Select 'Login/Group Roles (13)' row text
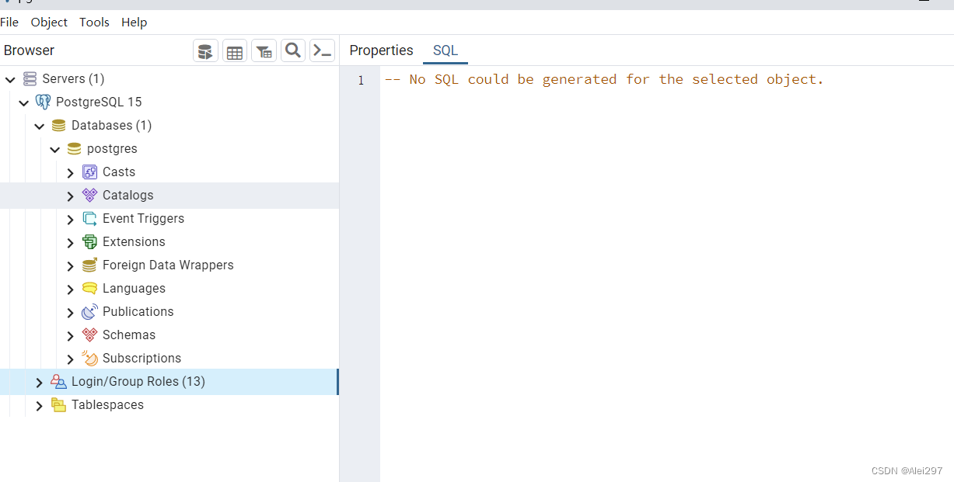This screenshot has width=954, height=482. pyautogui.click(x=138, y=382)
